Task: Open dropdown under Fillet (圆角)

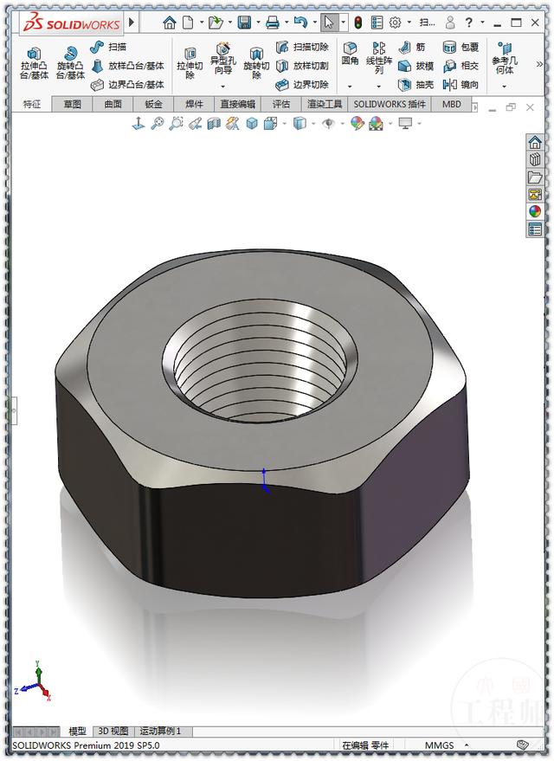Action: coord(350,87)
